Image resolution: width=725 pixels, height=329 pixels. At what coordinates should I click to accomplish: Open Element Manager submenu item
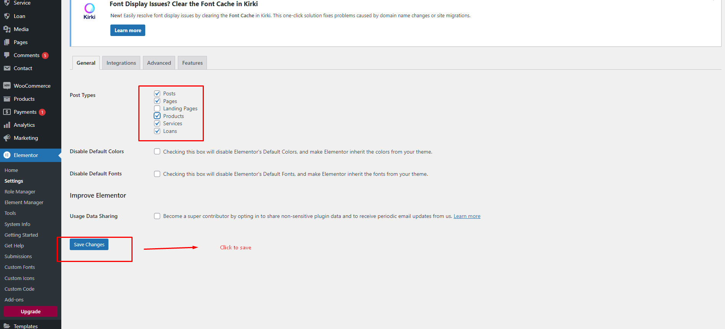(24, 202)
